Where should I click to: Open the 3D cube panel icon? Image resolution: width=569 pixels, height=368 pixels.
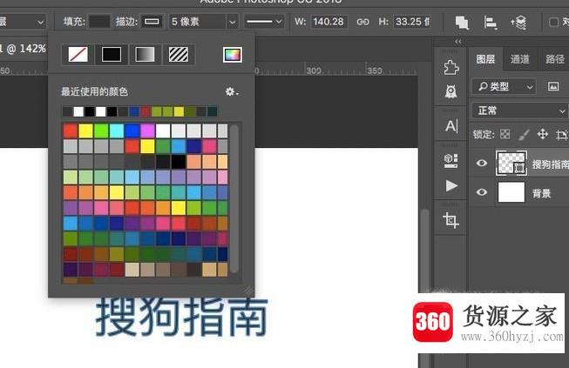[450, 160]
